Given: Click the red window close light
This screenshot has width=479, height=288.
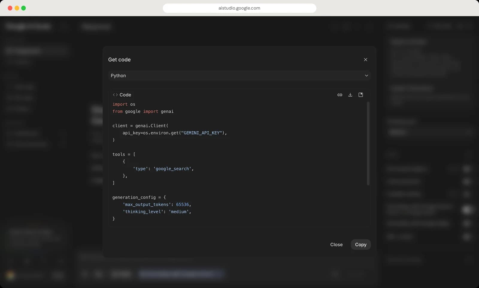Looking at the screenshot, I should point(10,8).
